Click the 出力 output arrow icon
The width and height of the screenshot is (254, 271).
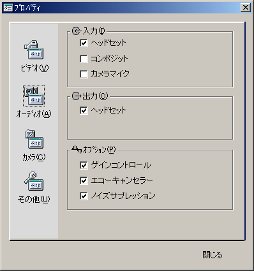76,96
